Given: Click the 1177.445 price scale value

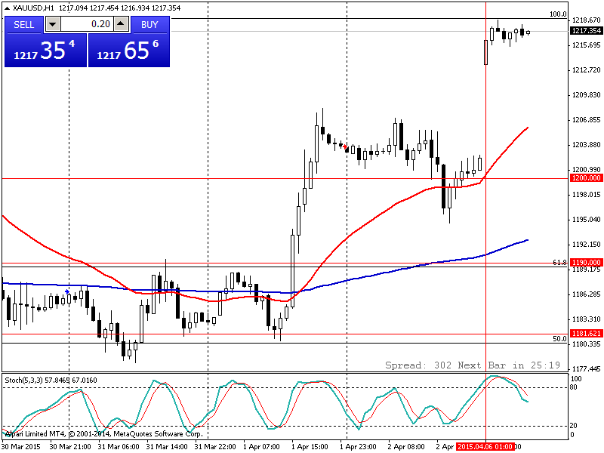Looking at the screenshot, I should pyautogui.click(x=587, y=369).
